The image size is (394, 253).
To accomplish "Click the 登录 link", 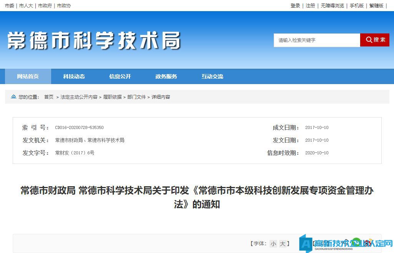I will point(295,5).
